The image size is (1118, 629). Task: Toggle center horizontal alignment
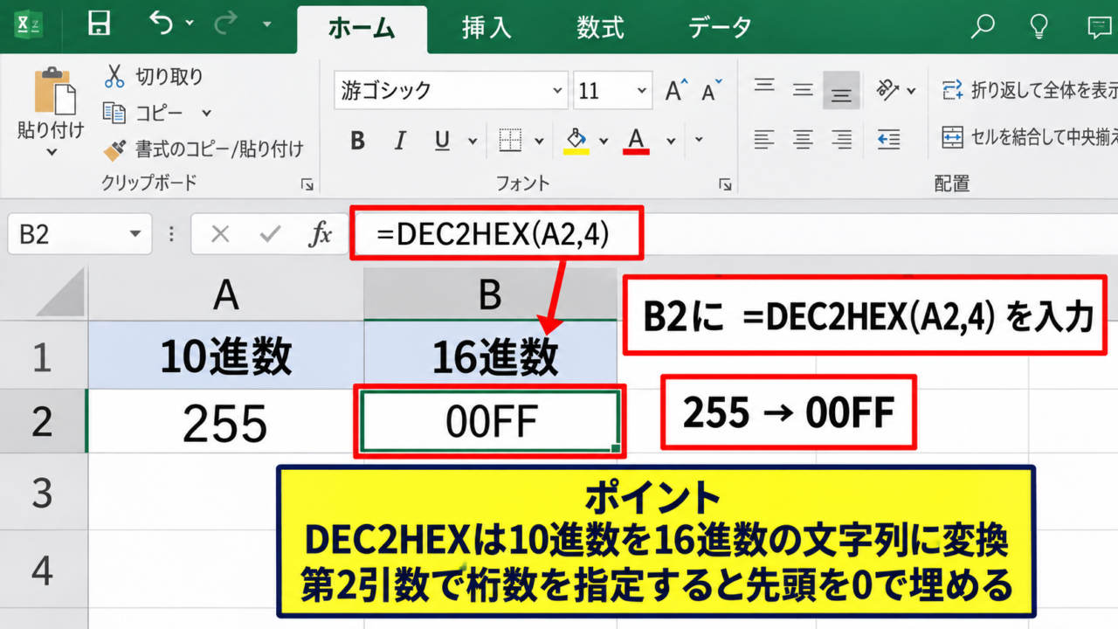coord(803,139)
